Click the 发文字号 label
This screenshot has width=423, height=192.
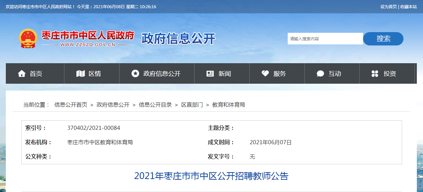(x=221, y=156)
